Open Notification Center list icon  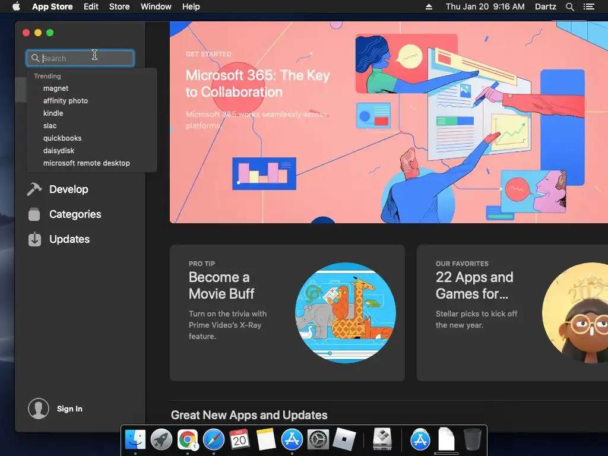click(x=588, y=7)
